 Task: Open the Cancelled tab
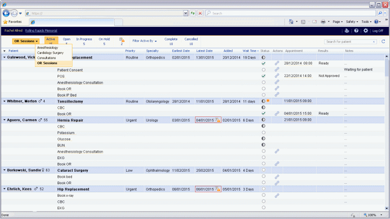pos(191,41)
